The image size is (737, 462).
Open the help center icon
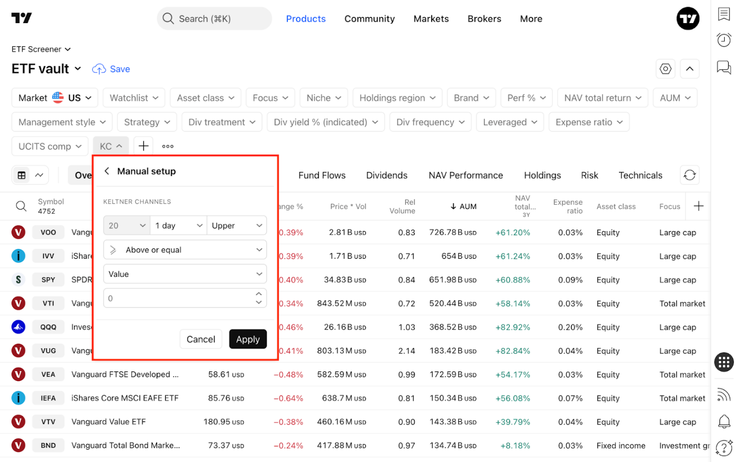pos(724,448)
